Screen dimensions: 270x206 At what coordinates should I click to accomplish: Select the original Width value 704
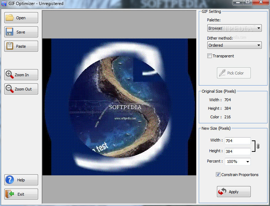tap(228, 100)
